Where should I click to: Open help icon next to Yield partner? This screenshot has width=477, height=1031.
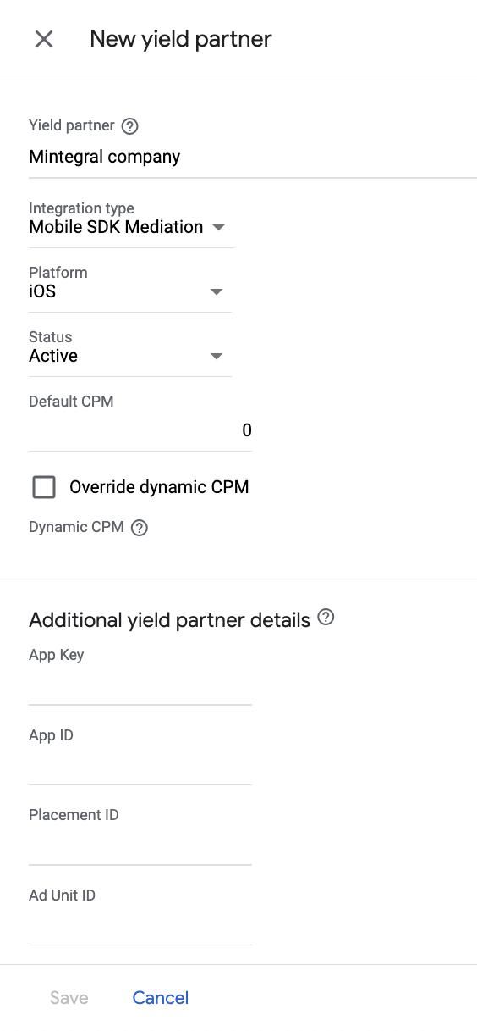(x=129, y=126)
